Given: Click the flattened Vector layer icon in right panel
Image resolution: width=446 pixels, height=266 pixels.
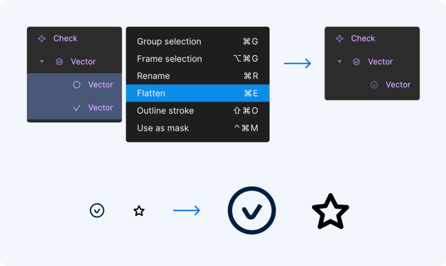Looking at the screenshot, I should click(x=374, y=85).
